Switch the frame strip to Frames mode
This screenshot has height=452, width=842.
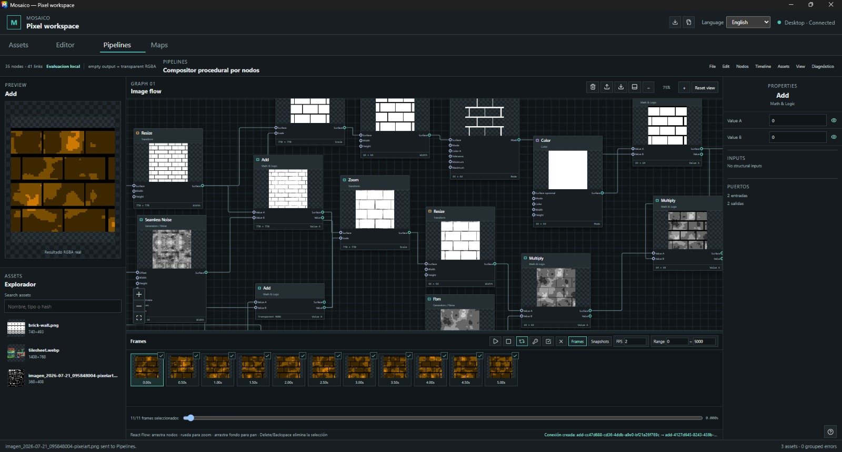[x=577, y=341]
